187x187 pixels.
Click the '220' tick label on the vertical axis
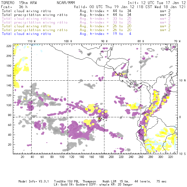(x=9, y=46)
